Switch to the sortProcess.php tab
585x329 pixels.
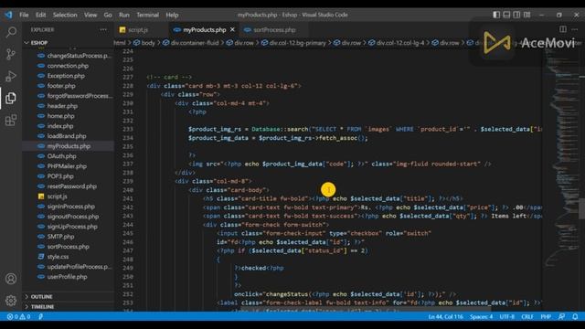274,29
